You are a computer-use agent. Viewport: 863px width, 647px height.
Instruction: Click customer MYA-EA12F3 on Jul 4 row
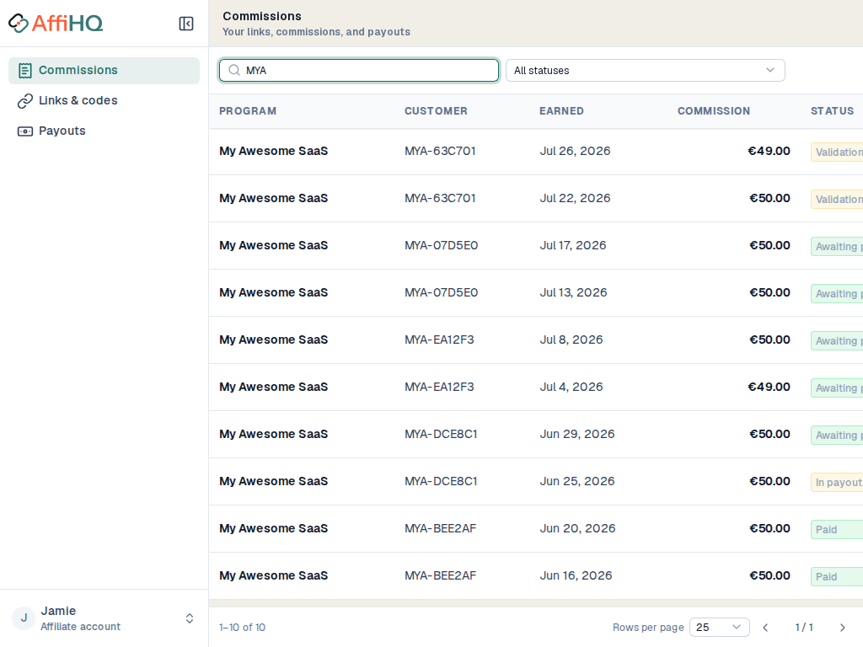pos(439,387)
